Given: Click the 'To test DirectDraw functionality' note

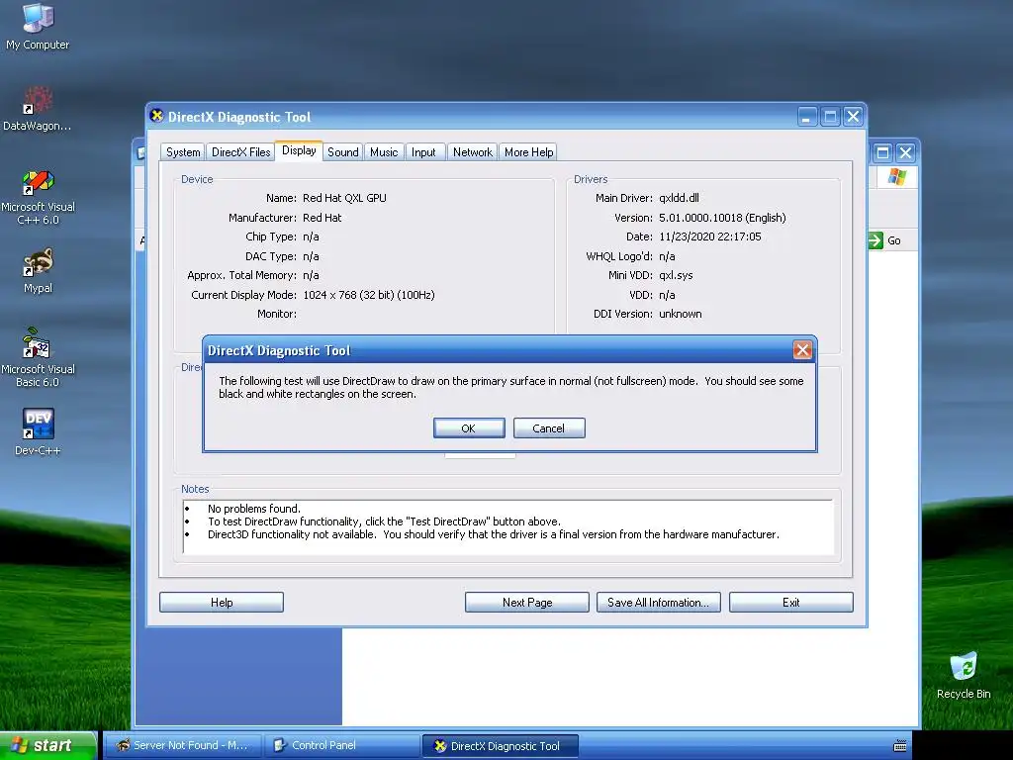Looking at the screenshot, I should point(384,522).
